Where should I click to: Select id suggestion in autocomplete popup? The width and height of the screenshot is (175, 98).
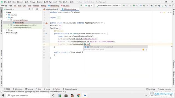click(x=116, y=47)
